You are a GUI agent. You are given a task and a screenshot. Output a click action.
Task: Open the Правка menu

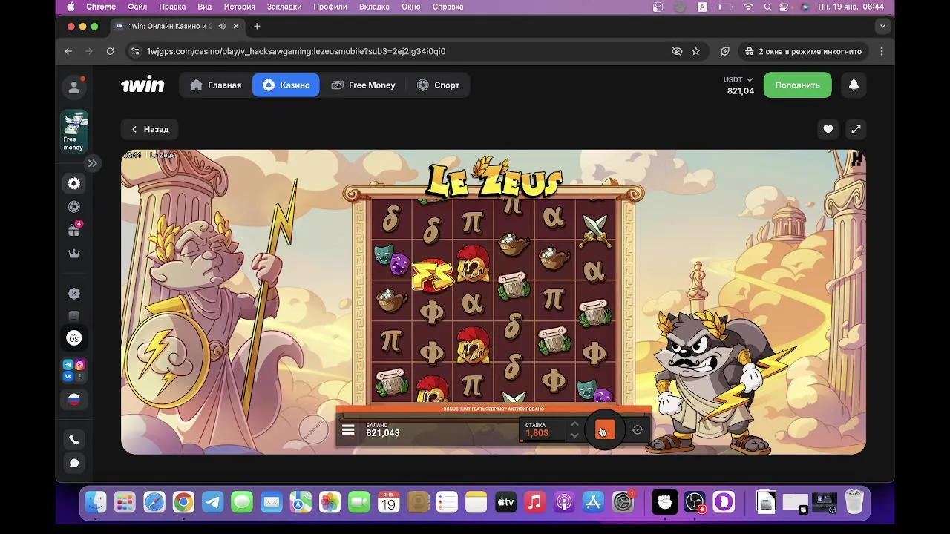(x=172, y=7)
